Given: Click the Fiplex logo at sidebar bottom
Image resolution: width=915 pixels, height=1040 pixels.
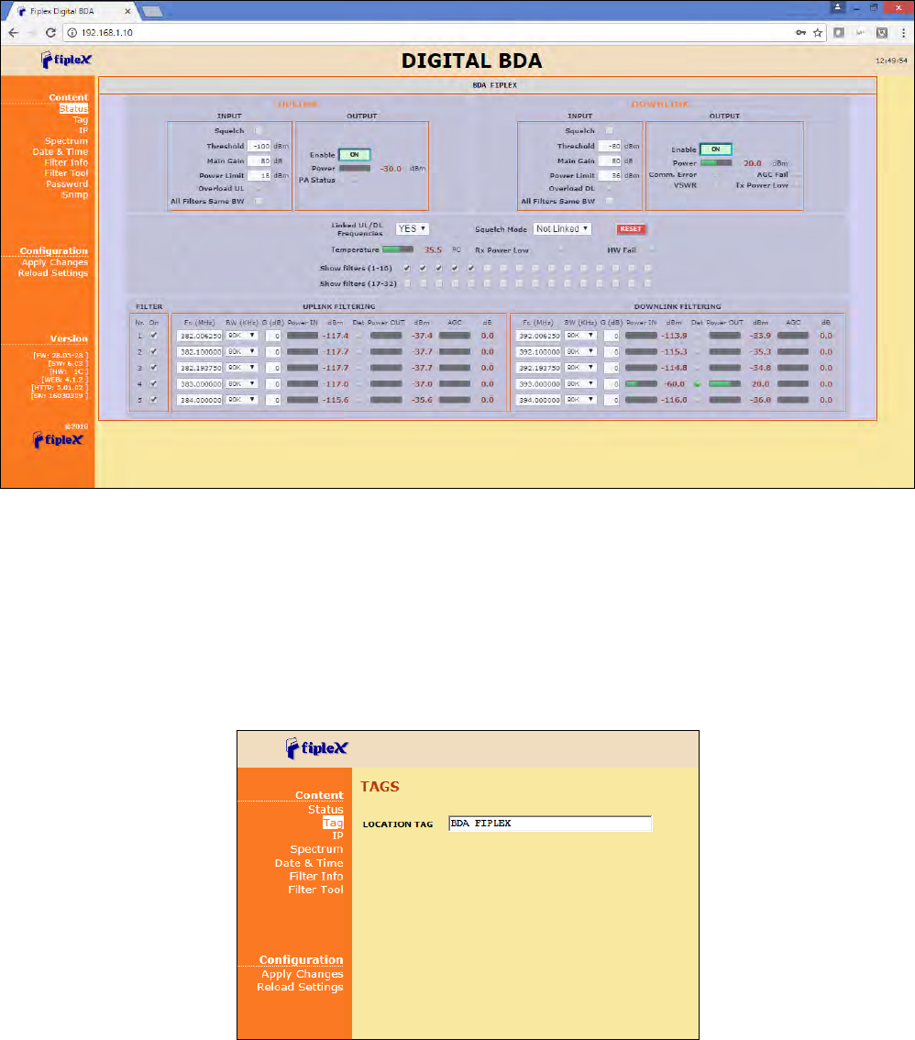Looking at the screenshot, I should (59, 439).
